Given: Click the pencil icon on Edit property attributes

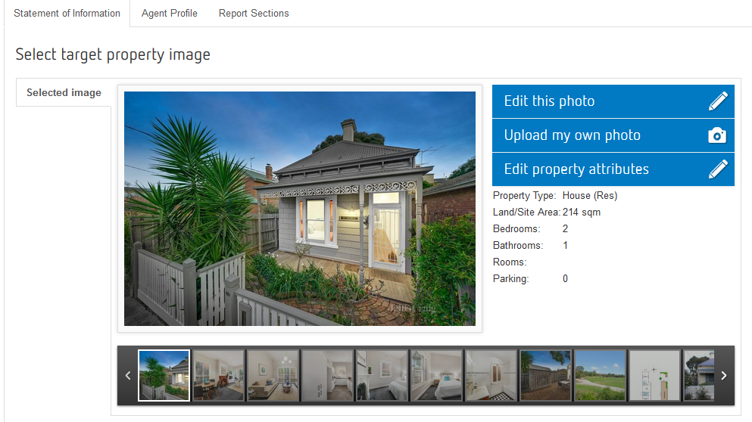Looking at the screenshot, I should (x=717, y=169).
